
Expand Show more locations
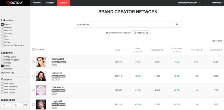[x=8, y=73]
